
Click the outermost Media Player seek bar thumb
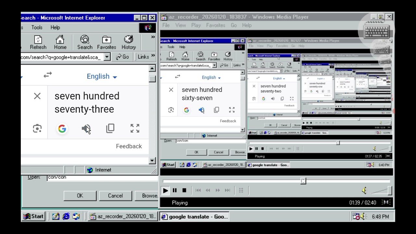[303, 181]
